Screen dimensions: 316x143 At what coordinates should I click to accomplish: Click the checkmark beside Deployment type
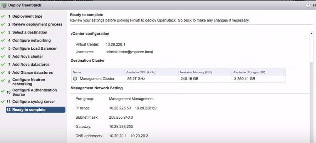[x=3, y=16]
